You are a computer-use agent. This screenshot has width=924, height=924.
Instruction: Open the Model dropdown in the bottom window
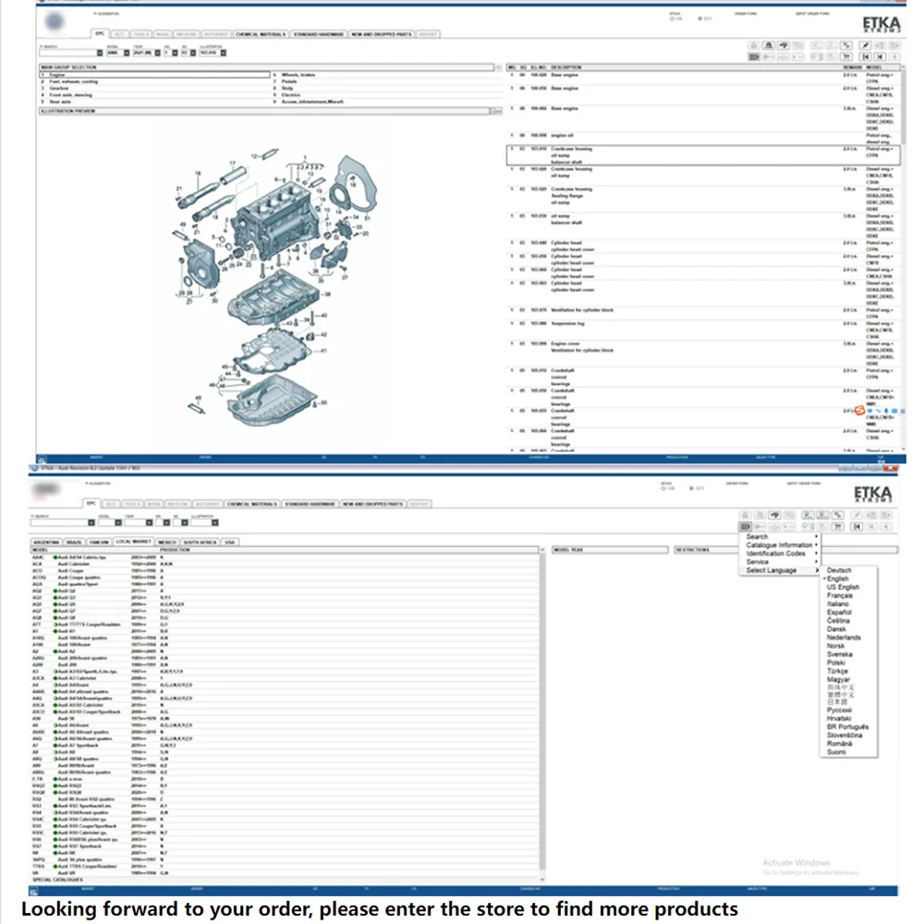[x=118, y=523]
